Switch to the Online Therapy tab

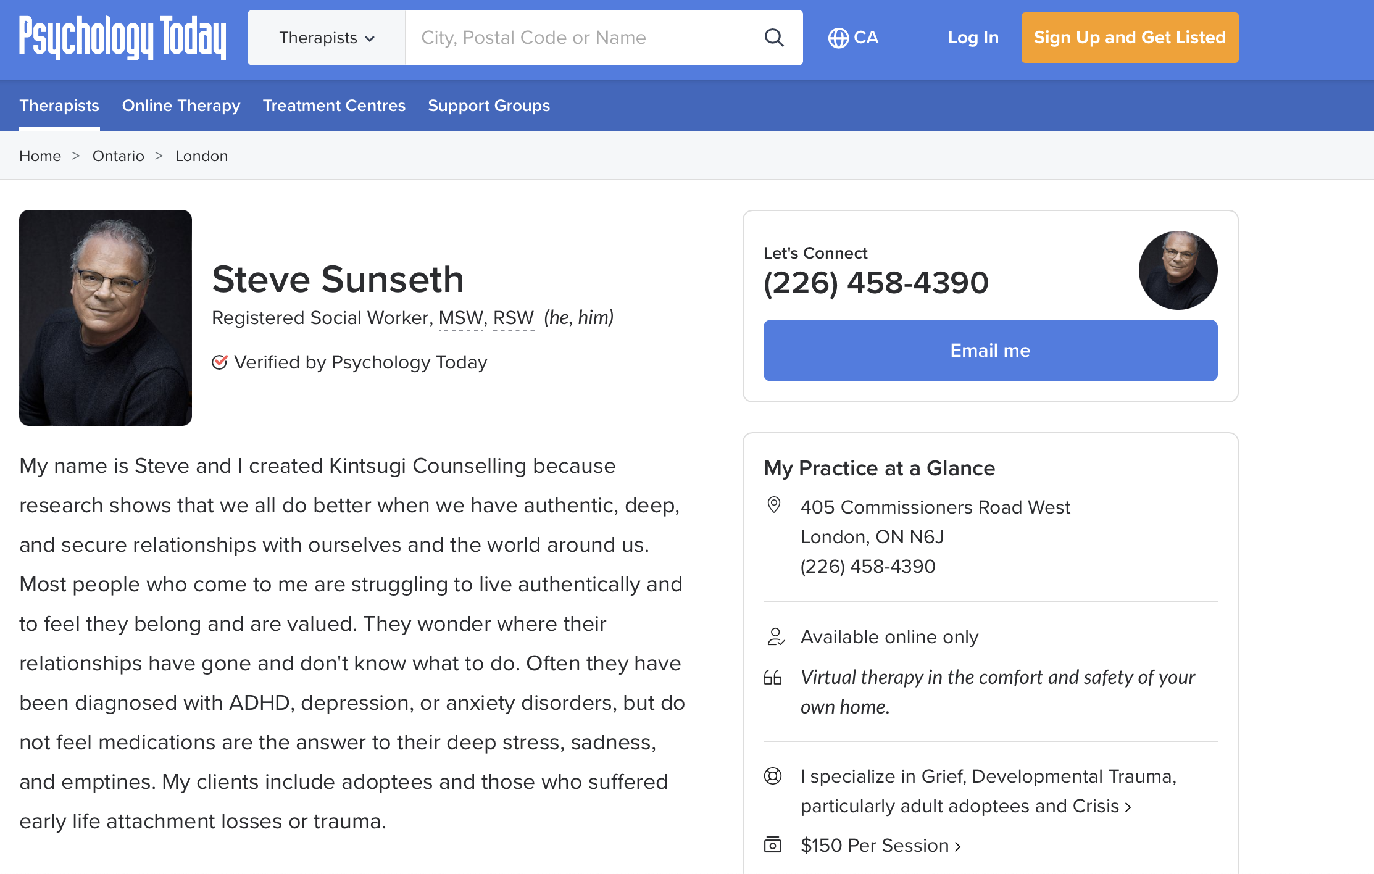[181, 106]
